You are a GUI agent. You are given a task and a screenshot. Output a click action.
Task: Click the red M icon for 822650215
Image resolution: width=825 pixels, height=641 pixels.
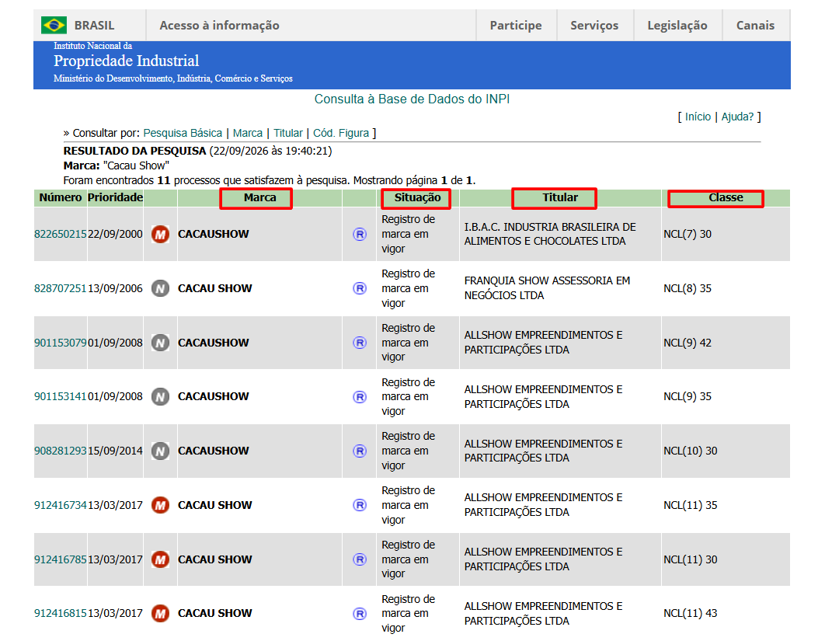(161, 234)
